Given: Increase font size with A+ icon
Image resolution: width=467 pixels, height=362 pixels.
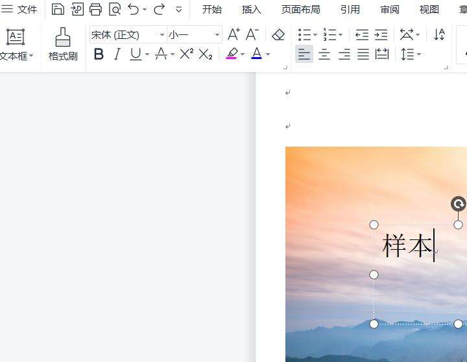Looking at the screenshot, I should [x=233, y=34].
